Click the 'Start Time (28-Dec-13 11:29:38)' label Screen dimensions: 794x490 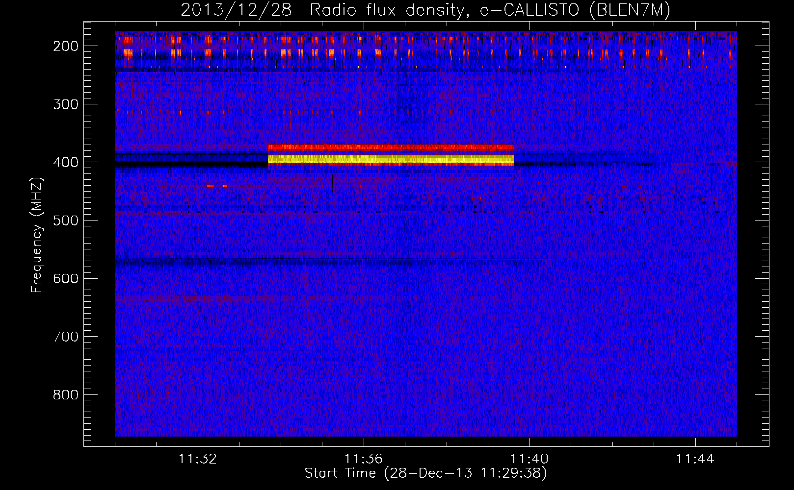tap(425, 473)
